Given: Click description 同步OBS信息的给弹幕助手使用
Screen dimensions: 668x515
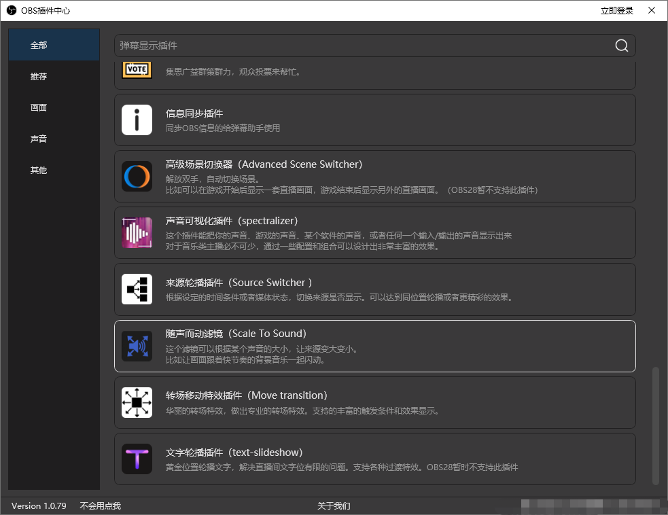Looking at the screenshot, I should pyautogui.click(x=223, y=128).
